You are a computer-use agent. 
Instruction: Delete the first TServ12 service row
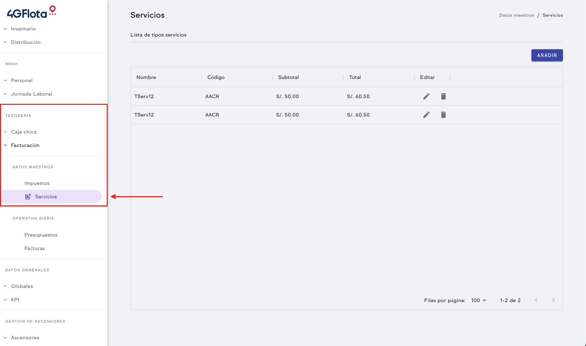[443, 96]
